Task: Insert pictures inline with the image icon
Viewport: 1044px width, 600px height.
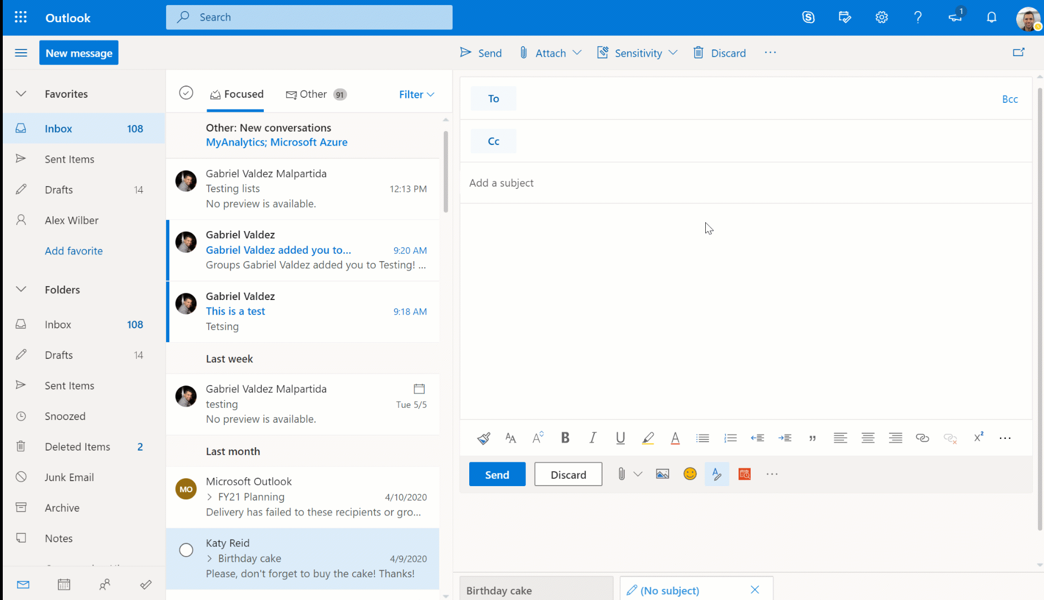Action: coord(662,474)
